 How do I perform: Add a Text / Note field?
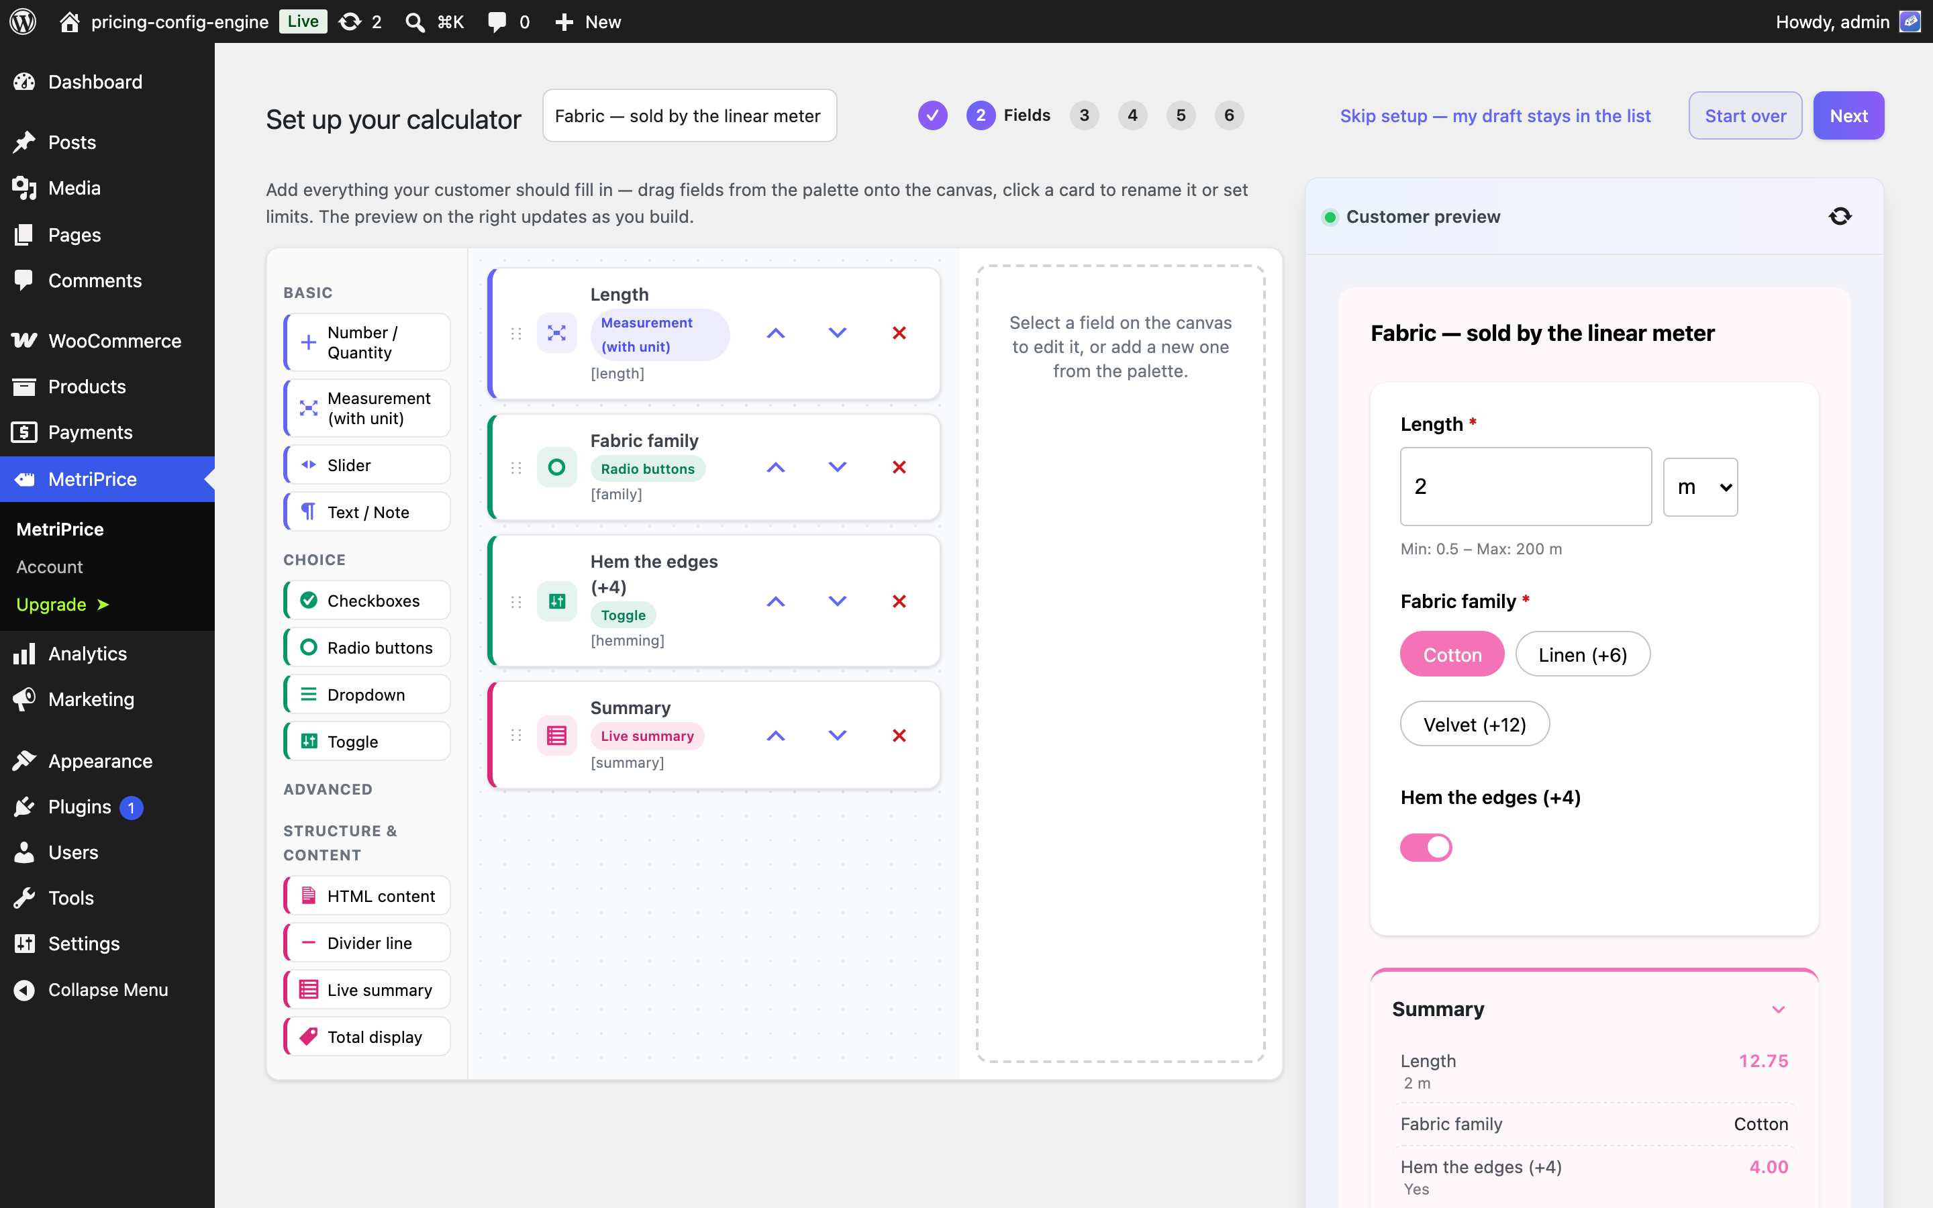tap(367, 512)
